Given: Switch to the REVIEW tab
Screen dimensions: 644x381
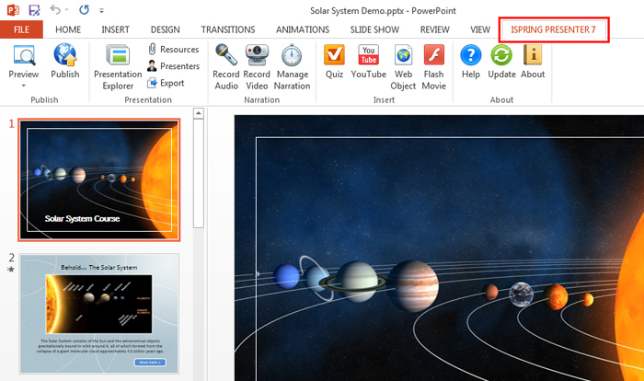Looking at the screenshot, I should coord(435,29).
